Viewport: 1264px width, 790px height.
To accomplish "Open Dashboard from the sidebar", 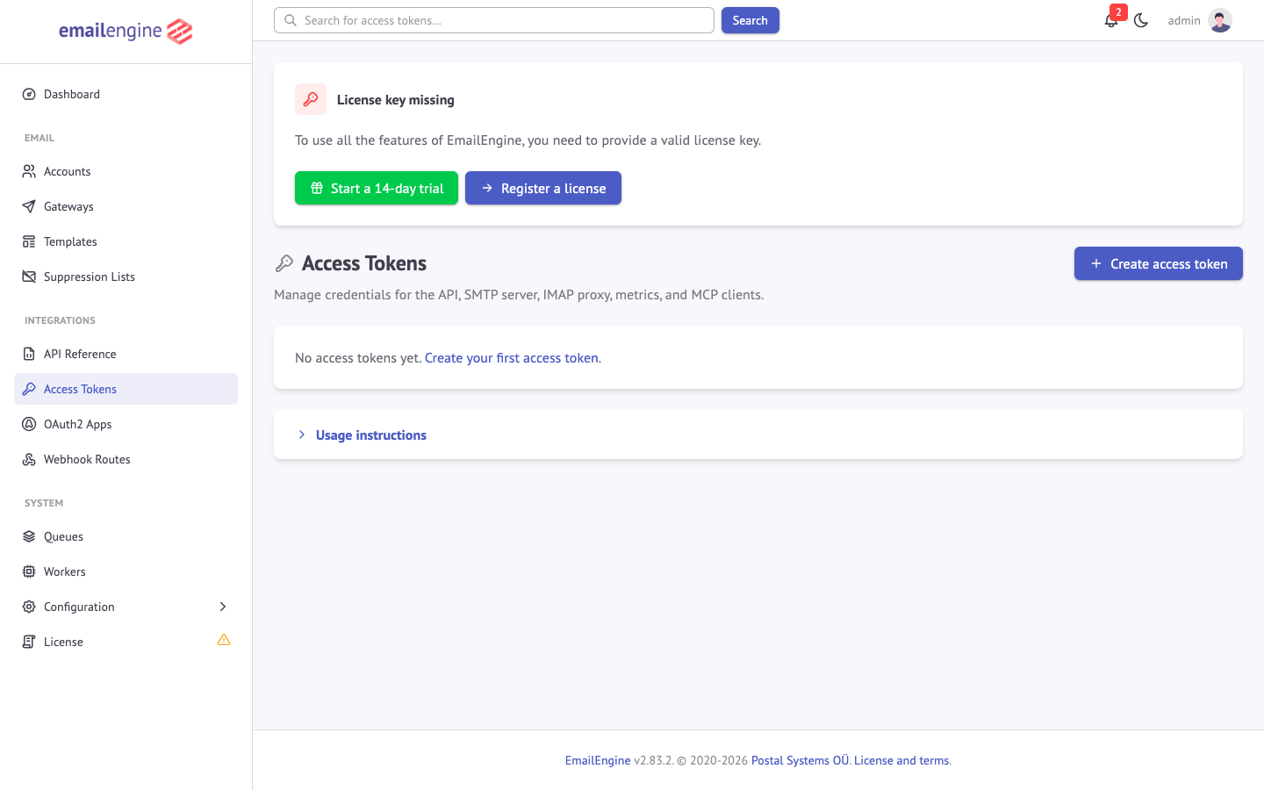I will pos(126,94).
